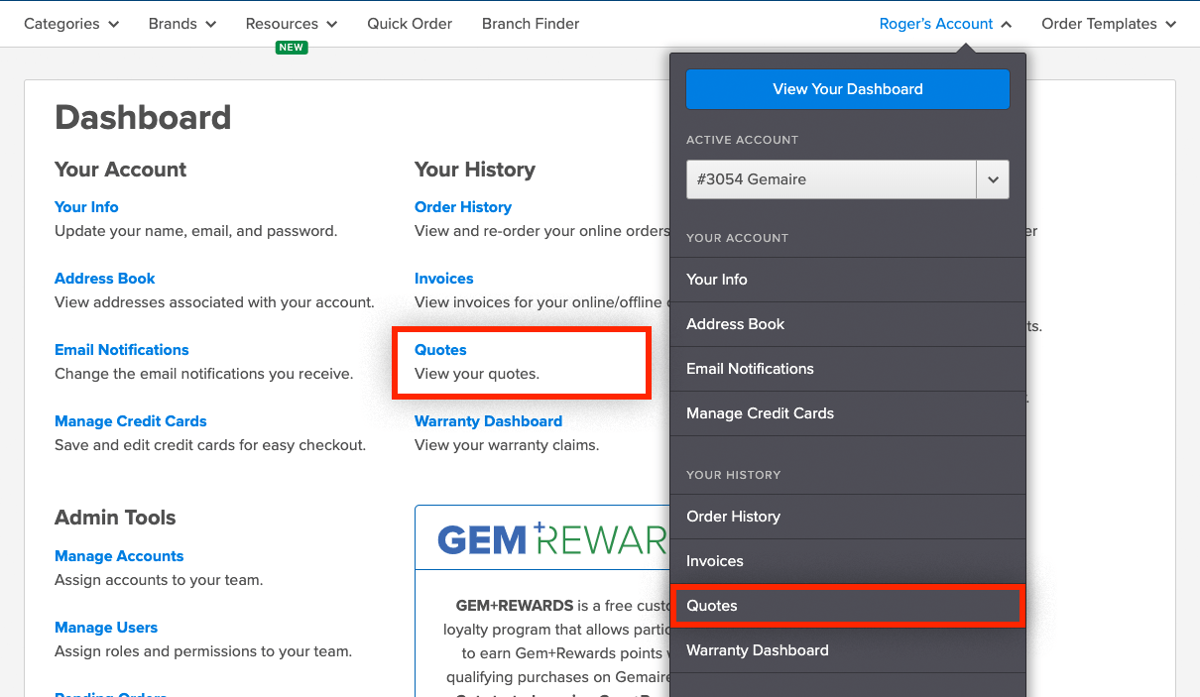Open Invoices from account menu
1200x697 pixels.
click(848, 561)
